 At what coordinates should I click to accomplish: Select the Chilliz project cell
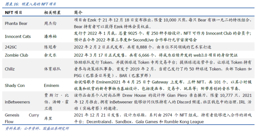point(10,69)
